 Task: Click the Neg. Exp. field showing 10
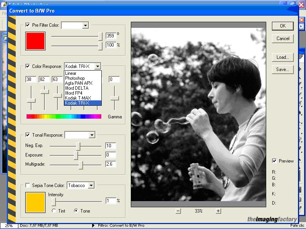point(111,146)
